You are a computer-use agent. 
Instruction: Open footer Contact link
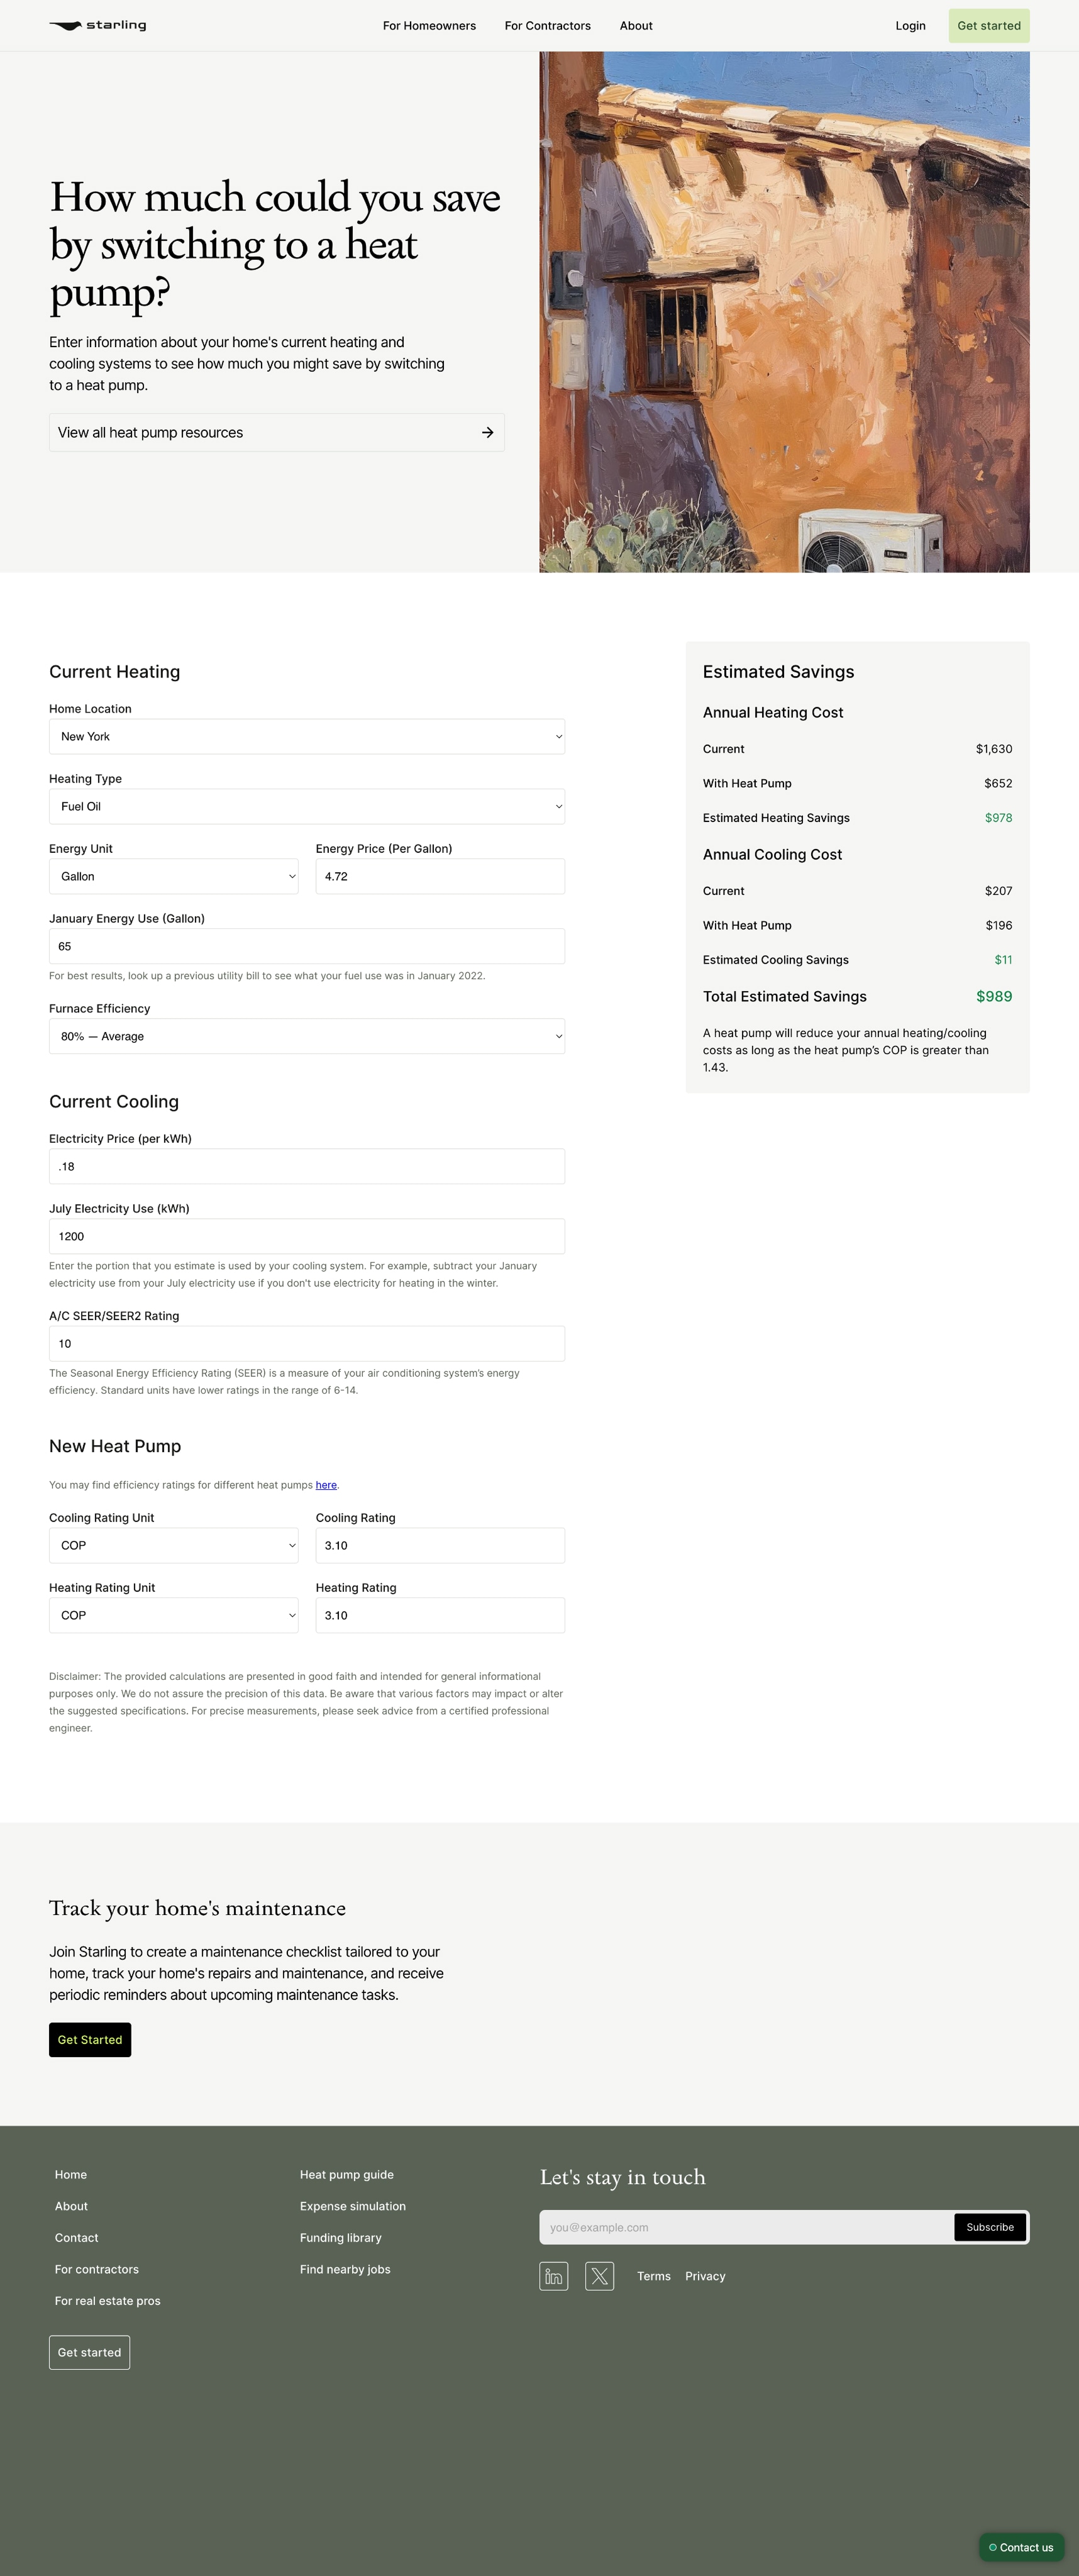coord(76,2237)
